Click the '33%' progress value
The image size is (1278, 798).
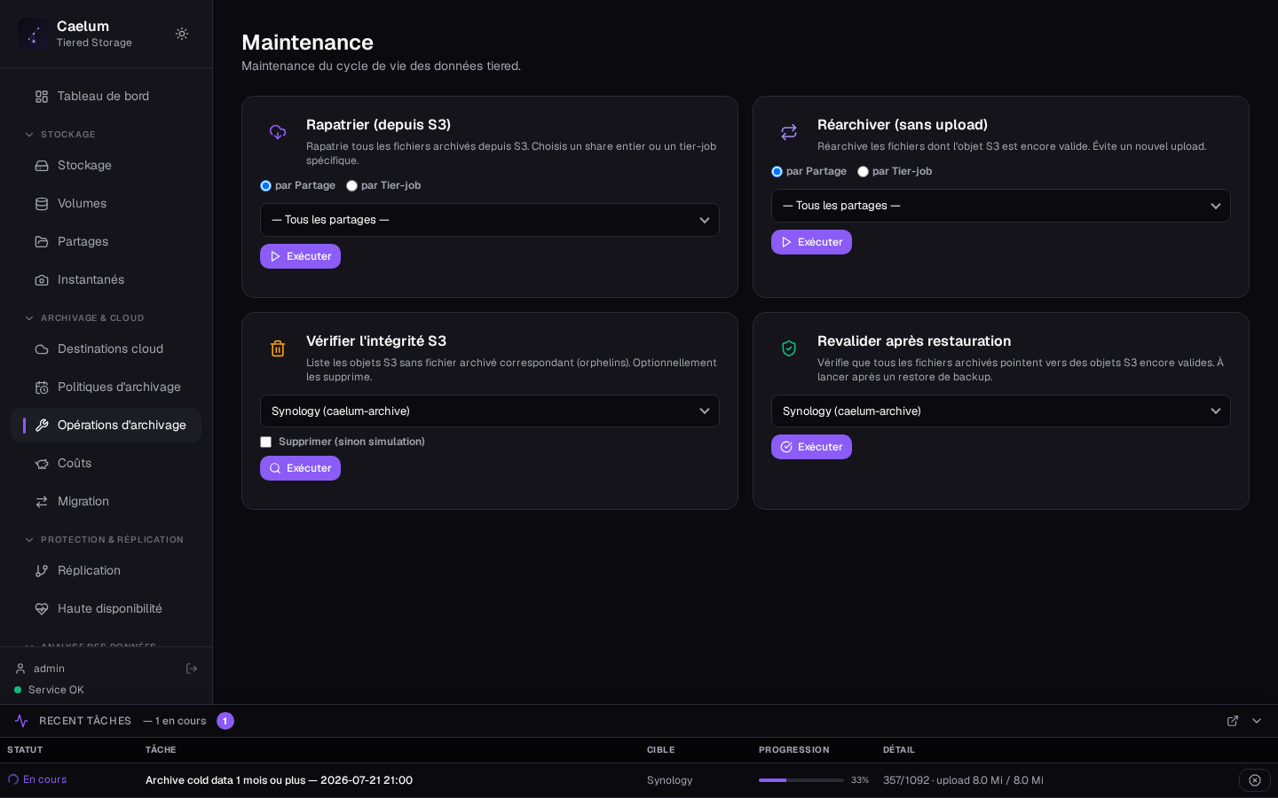coord(860,780)
